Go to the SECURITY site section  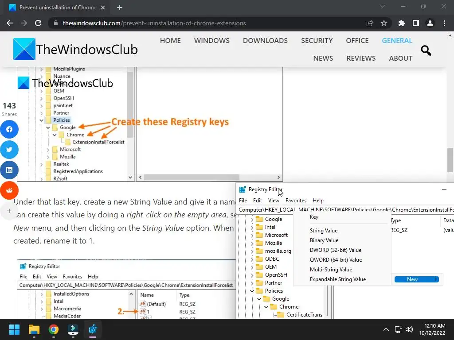(x=317, y=40)
